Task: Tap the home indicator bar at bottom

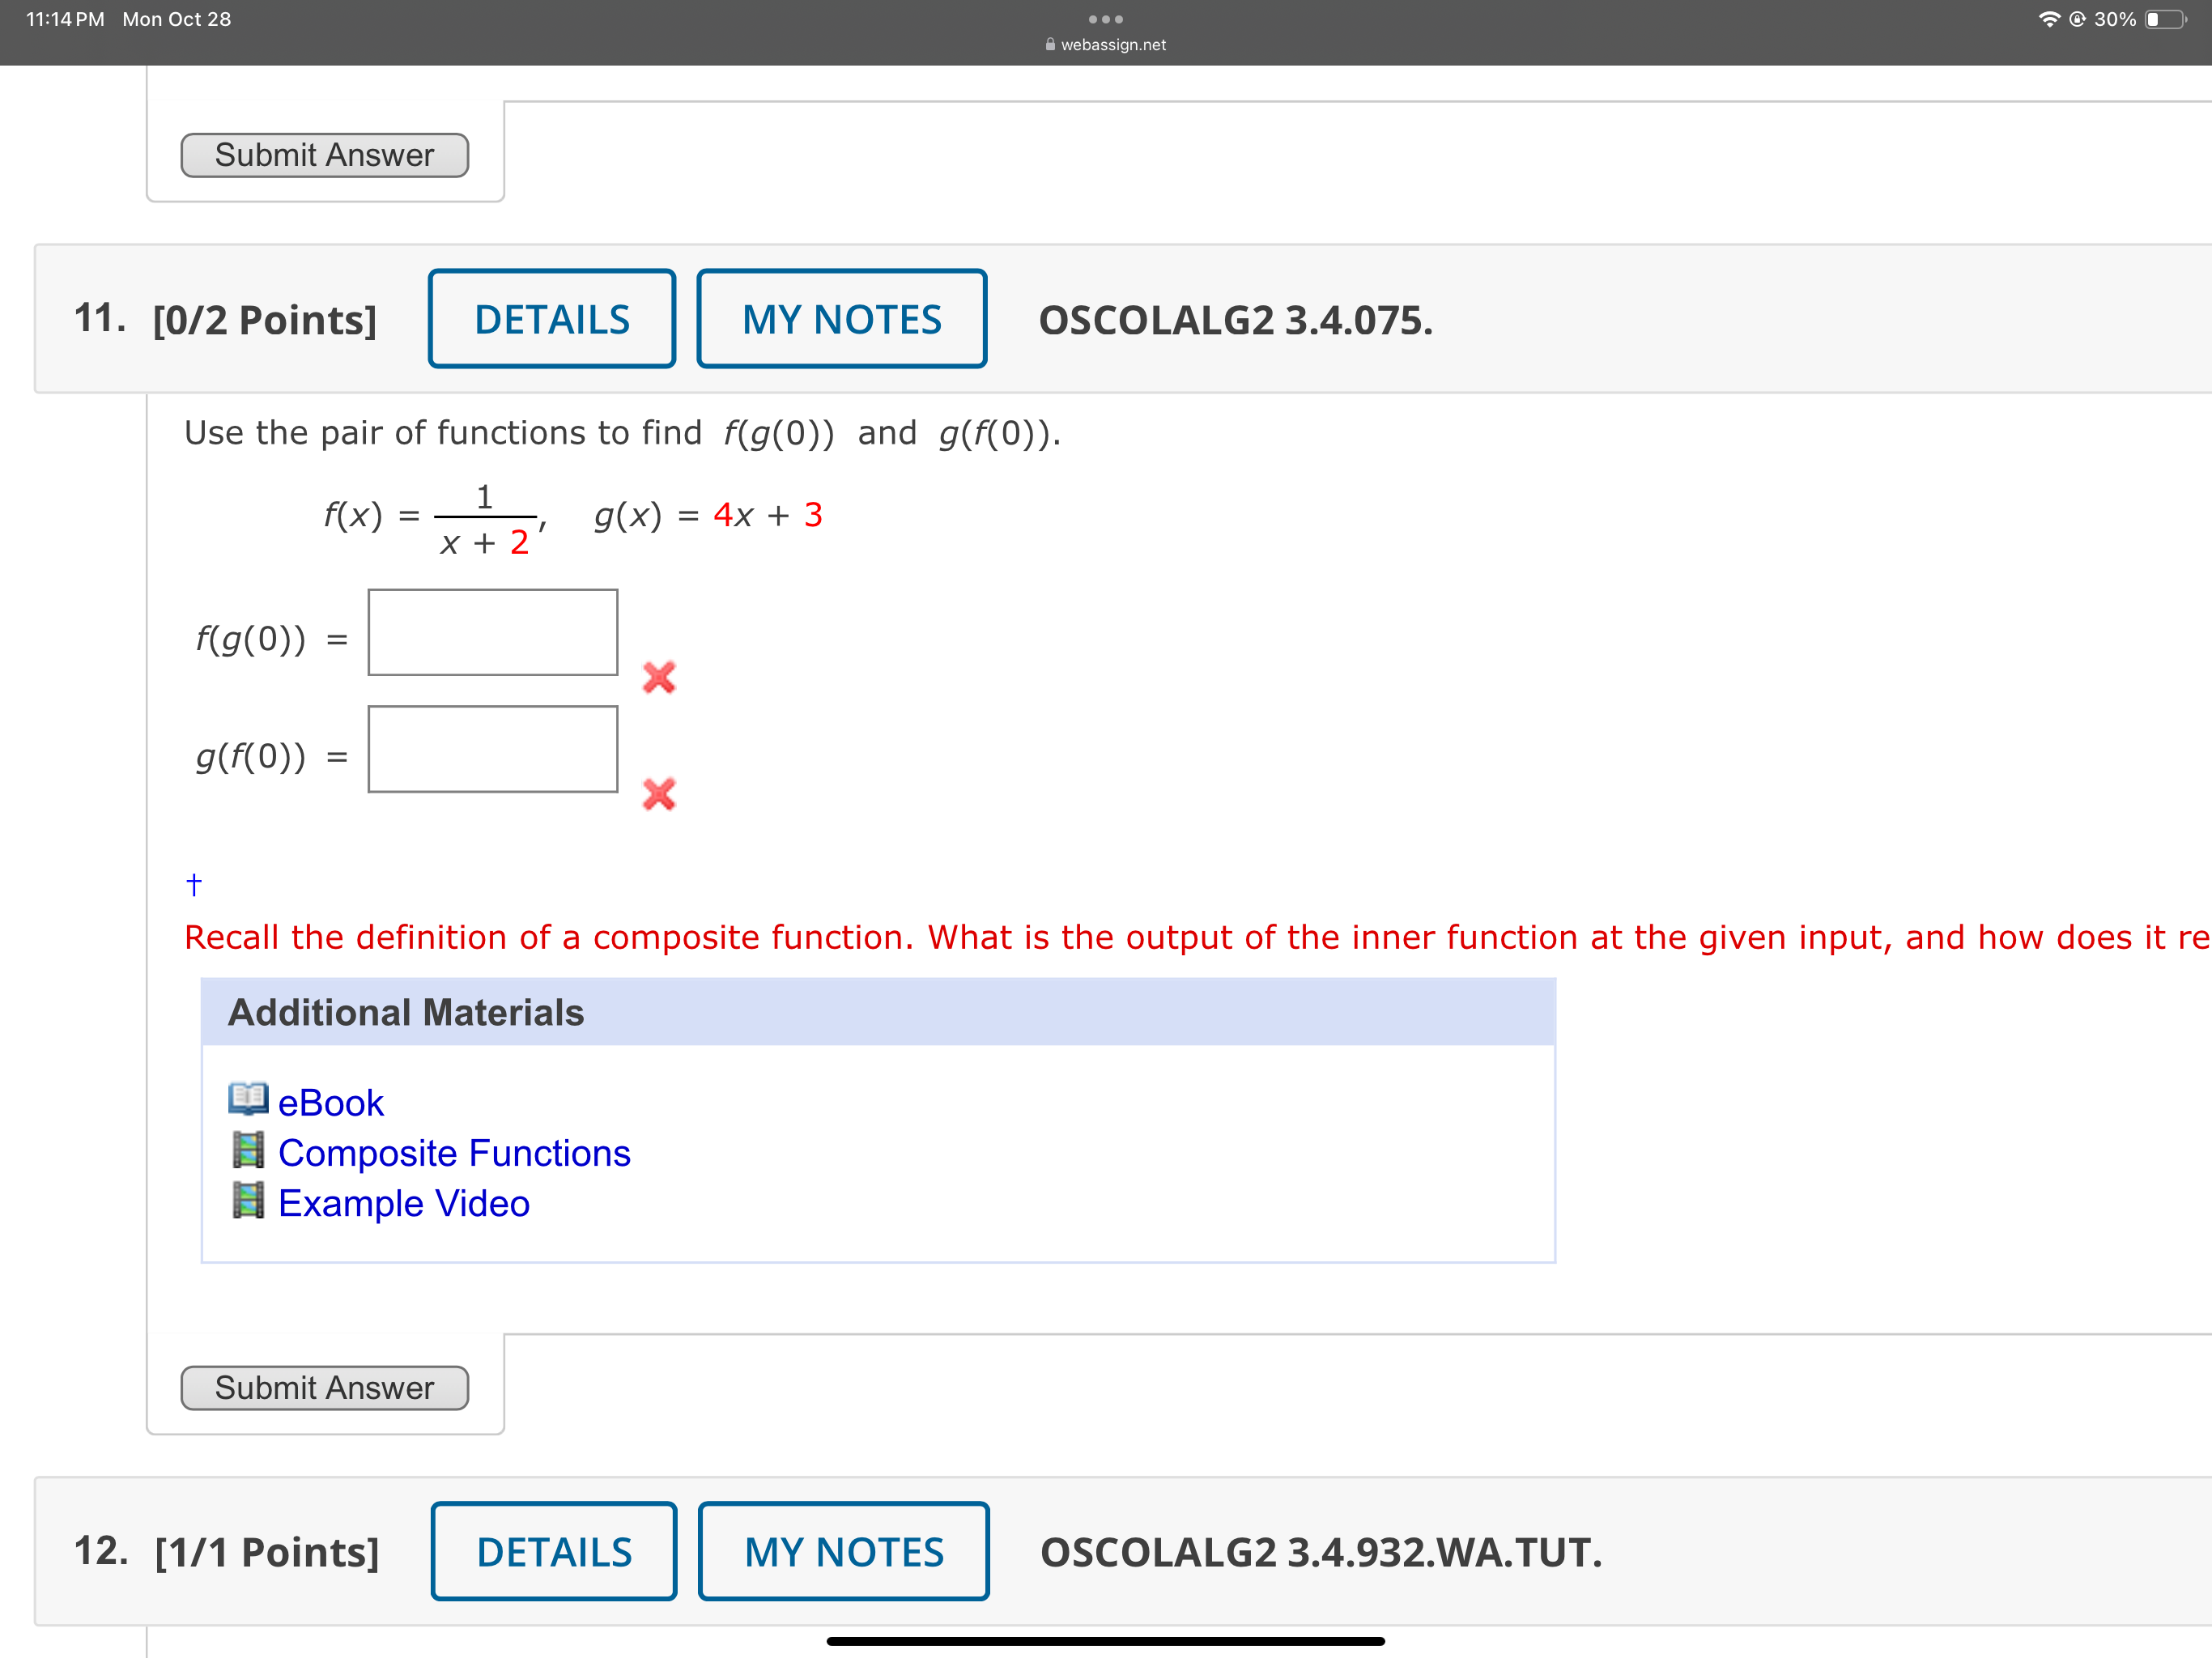Action: (x=1105, y=1641)
